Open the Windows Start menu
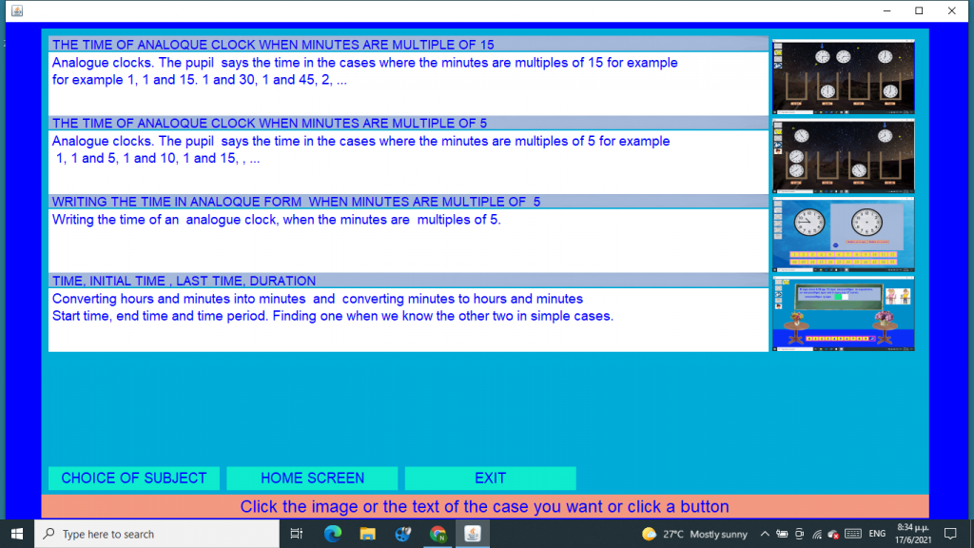This screenshot has height=548, width=974. (x=17, y=534)
